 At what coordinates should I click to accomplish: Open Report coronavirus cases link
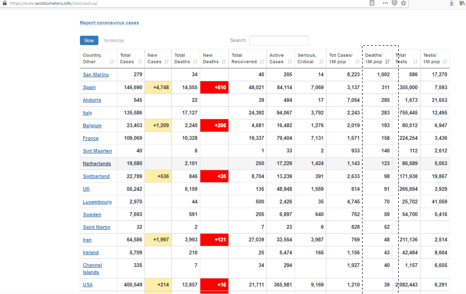109,23
